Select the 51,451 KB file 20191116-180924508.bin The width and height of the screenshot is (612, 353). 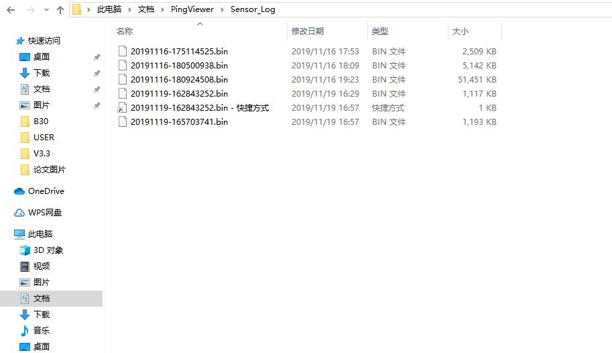pyautogui.click(x=179, y=80)
